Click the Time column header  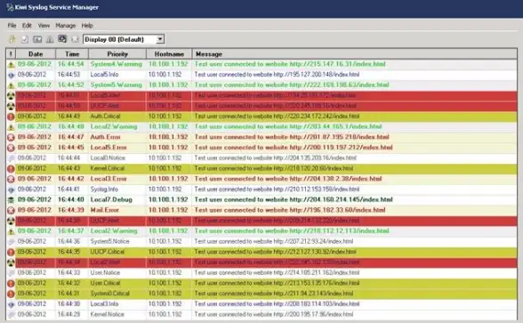[x=72, y=53]
